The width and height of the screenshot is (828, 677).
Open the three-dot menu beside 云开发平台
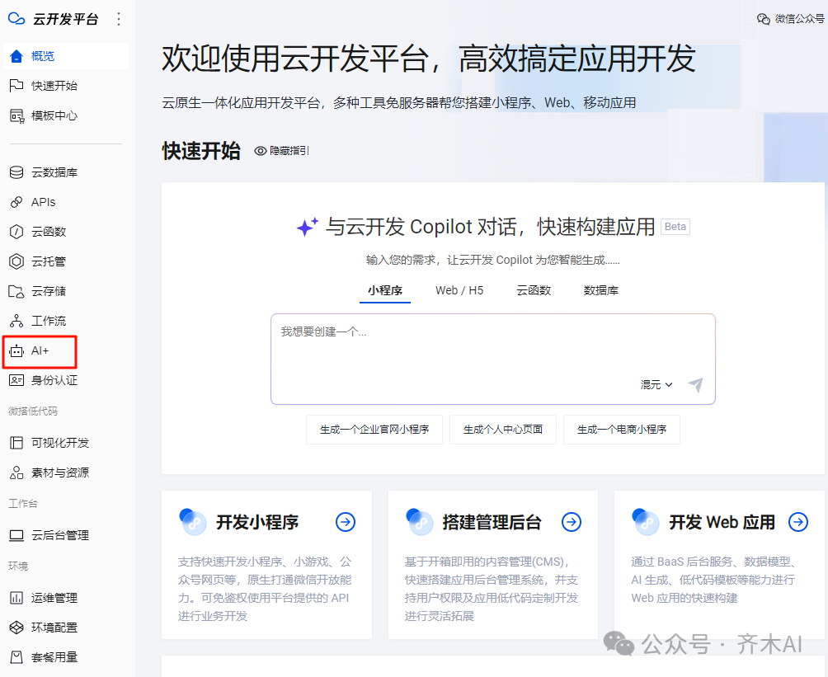click(x=119, y=19)
